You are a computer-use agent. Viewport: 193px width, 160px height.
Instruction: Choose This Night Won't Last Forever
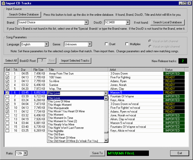point(76,128)
